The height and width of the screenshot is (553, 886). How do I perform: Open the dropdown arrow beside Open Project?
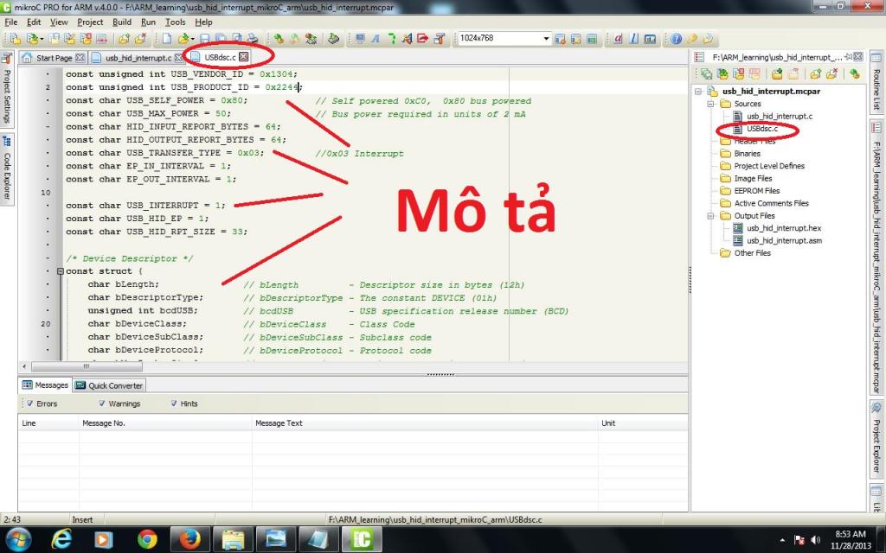click(42, 39)
